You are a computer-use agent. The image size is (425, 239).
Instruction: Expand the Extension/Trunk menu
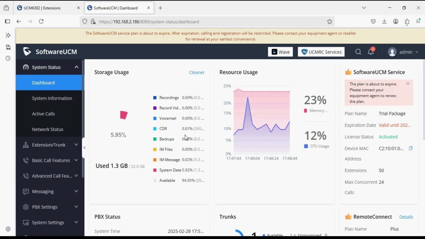click(x=50, y=145)
